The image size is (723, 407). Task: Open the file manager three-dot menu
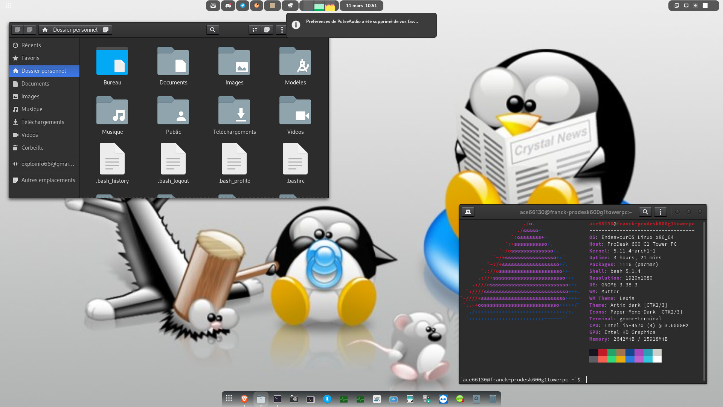[x=282, y=30]
